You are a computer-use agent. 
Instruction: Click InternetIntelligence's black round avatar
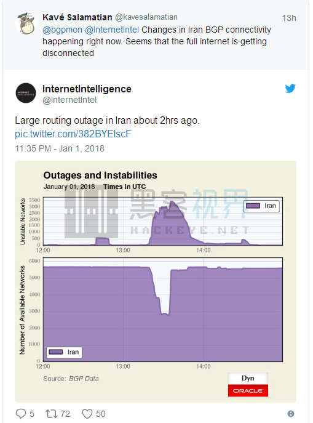click(26, 93)
